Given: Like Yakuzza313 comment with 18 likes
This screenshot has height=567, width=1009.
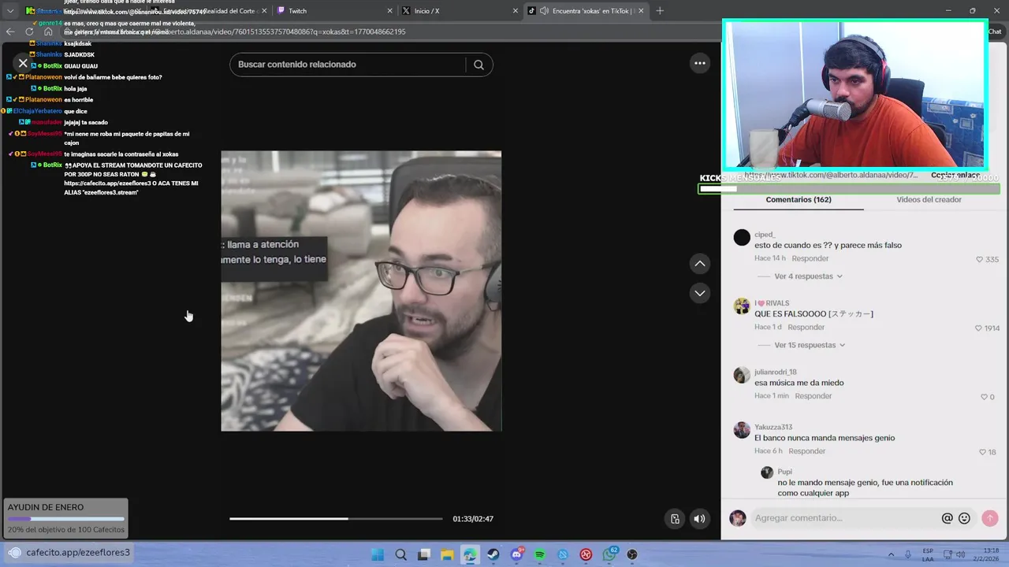Looking at the screenshot, I should (982, 452).
